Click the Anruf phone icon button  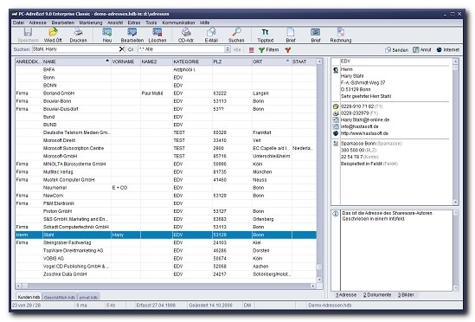point(422,49)
